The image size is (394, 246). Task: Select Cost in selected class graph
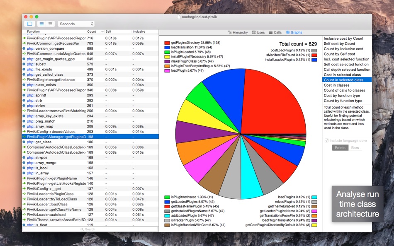click(x=347, y=75)
